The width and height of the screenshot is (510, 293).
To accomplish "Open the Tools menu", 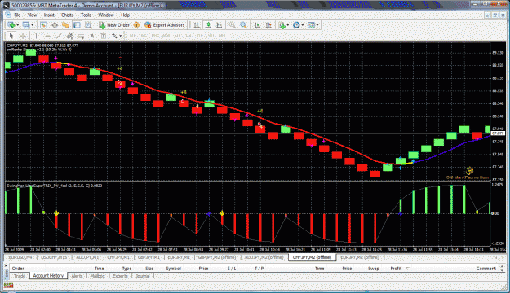I will point(86,15).
